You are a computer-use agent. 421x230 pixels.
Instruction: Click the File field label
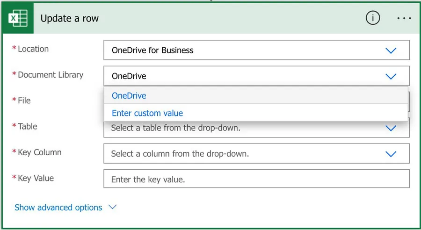click(24, 101)
